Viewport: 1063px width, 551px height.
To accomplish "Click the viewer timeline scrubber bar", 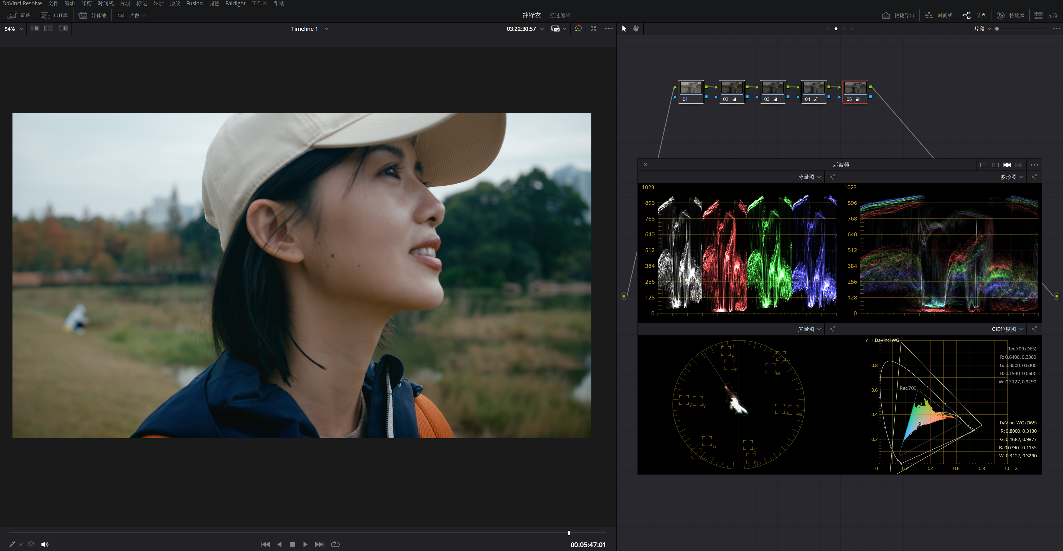I will click(x=307, y=533).
